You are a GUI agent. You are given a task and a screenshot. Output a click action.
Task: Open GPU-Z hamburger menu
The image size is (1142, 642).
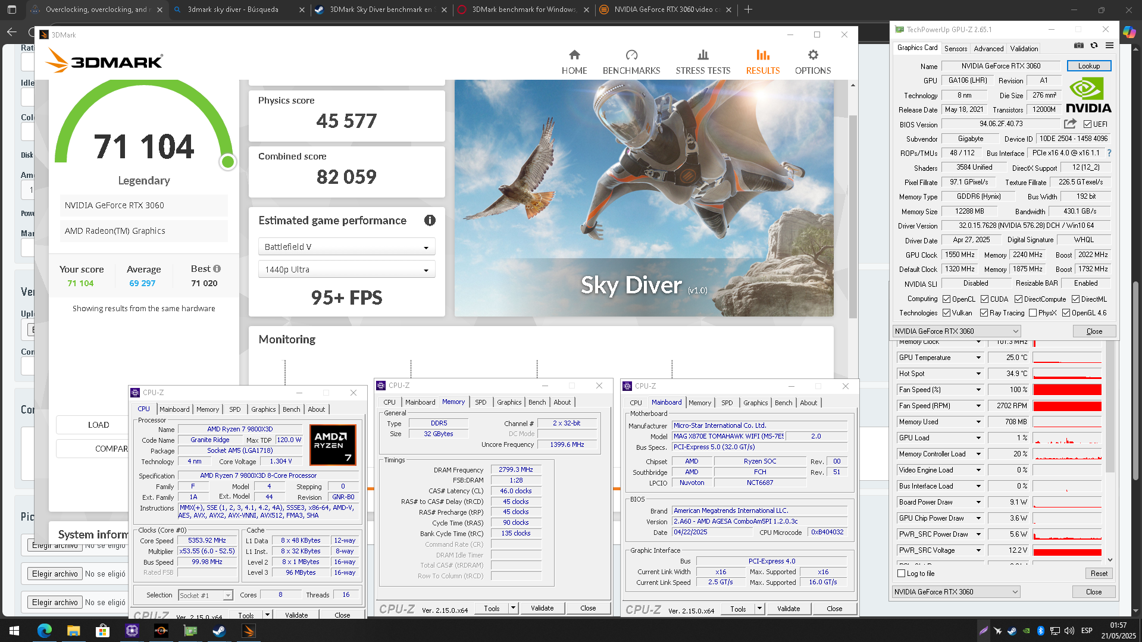pos(1109,46)
